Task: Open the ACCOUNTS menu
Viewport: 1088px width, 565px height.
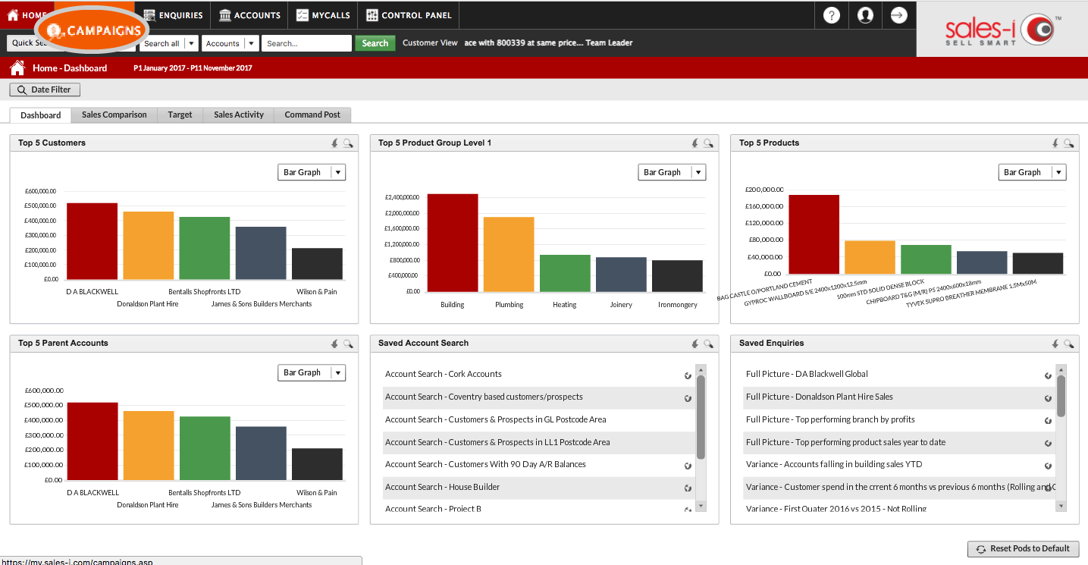Action: point(249,15)
